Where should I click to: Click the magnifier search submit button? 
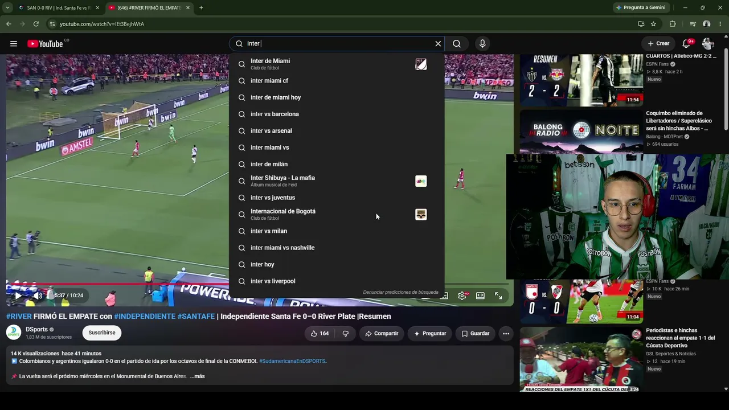coord(457,44)
